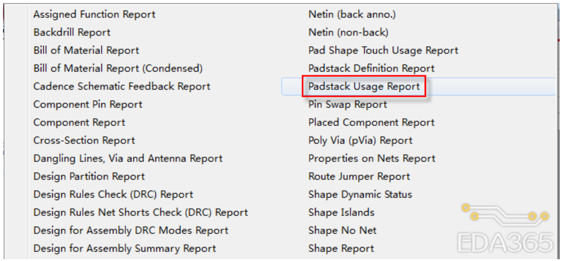Select Bill of Material Report (Condensed)

pyautogui.click(x=118, y=68)
